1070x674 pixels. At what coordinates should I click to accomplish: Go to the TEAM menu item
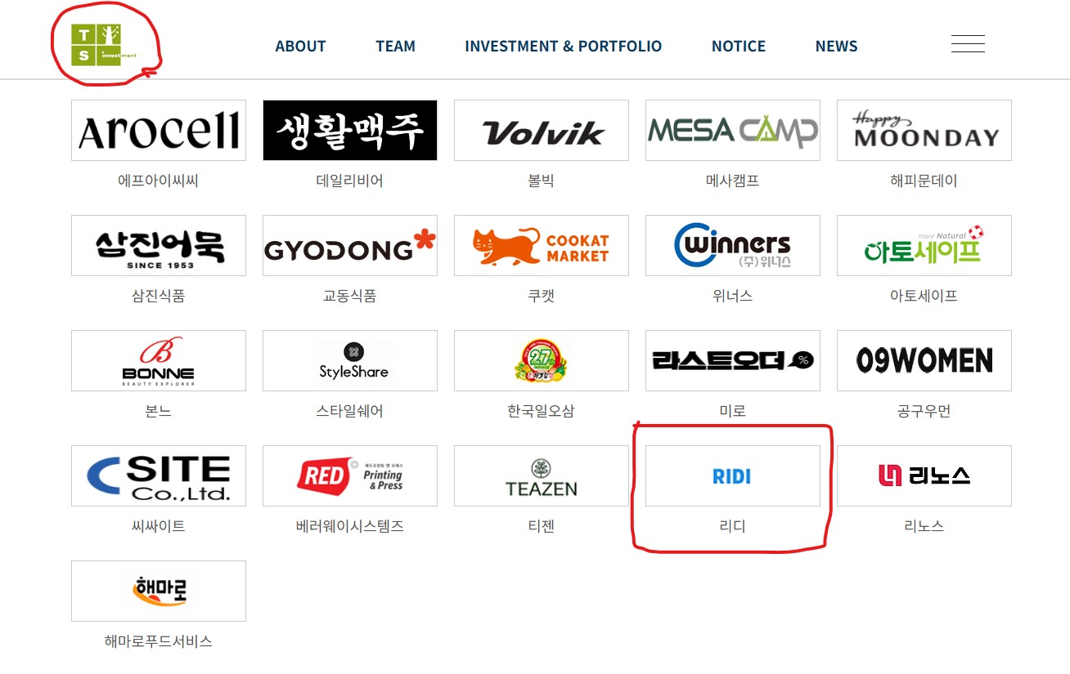(x=395, y=47)
